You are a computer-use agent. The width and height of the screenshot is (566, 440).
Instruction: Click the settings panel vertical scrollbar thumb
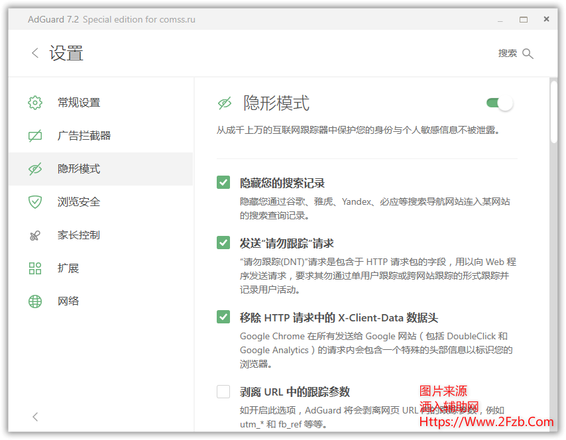click(x=553, y=112)
